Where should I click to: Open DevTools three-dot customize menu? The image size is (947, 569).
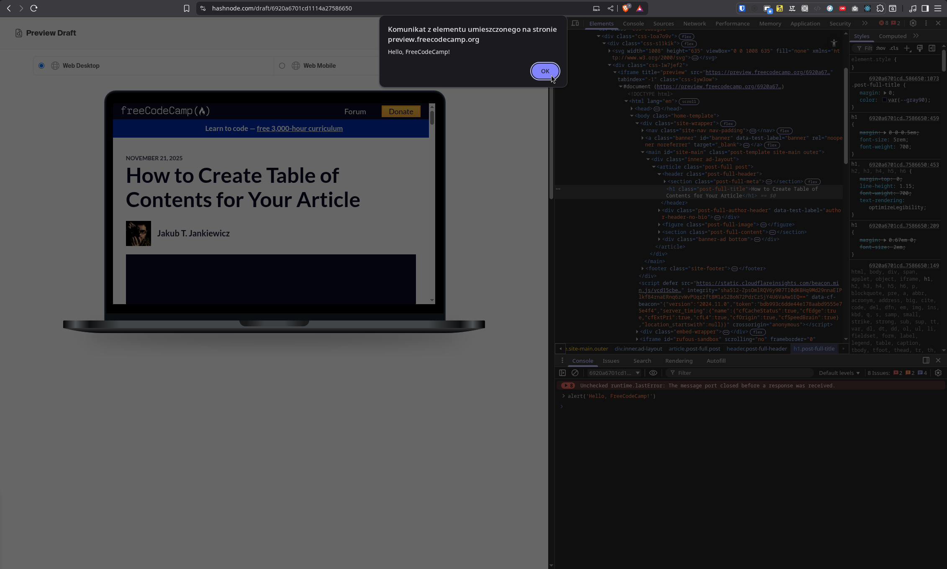[926, 23]
